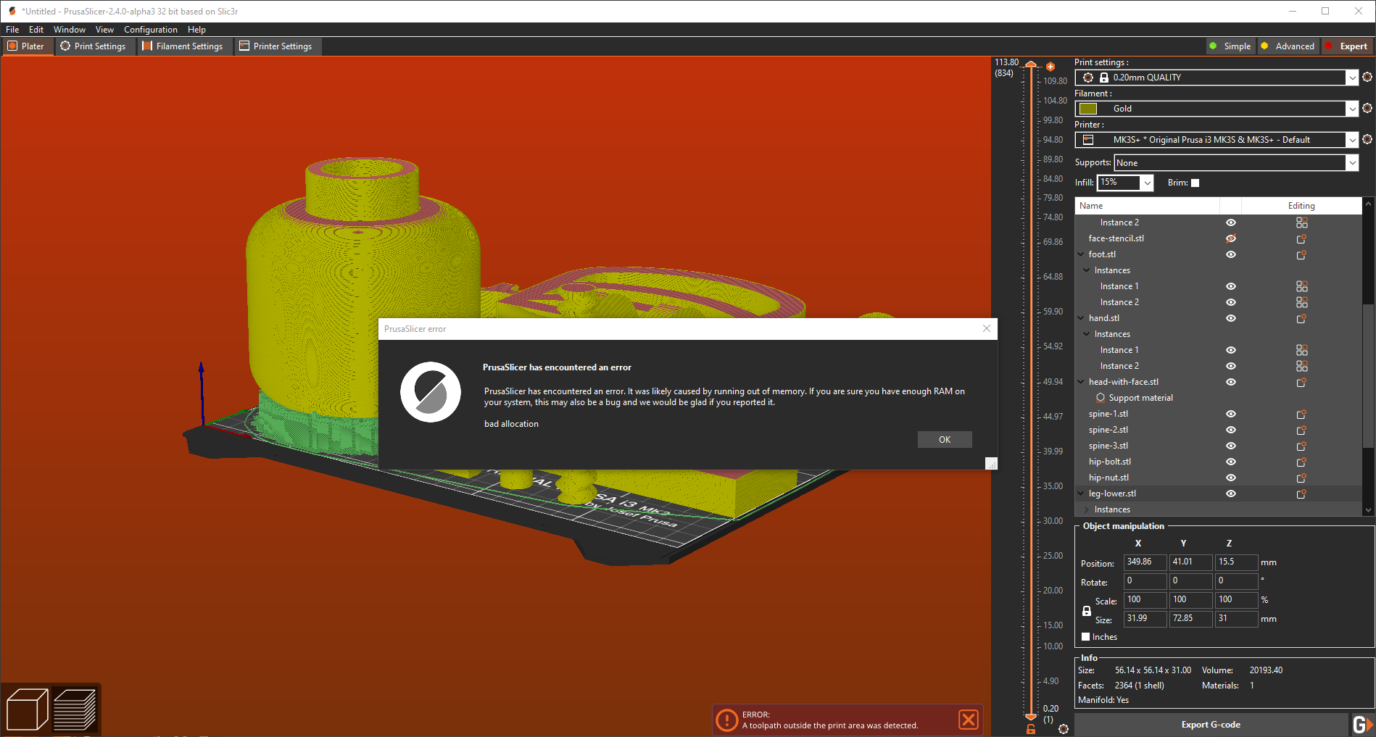The height and width of the screenshot is (737, 1376).
Task: Open printer settings gear for MK3S+
Action: [1367, 139]
